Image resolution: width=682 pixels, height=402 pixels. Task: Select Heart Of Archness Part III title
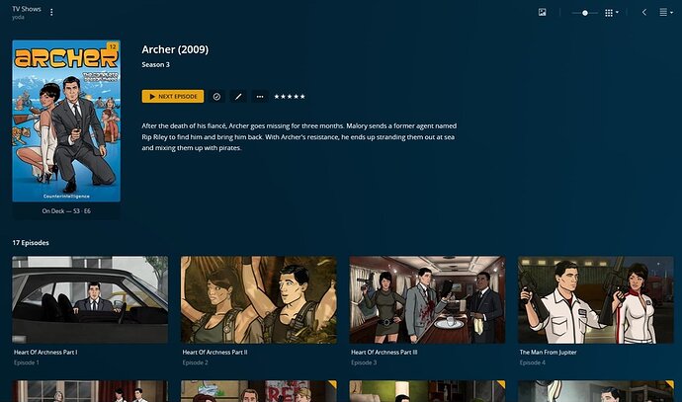384,352
